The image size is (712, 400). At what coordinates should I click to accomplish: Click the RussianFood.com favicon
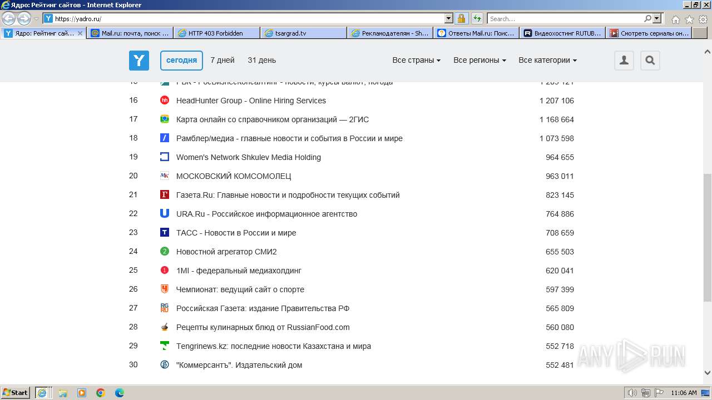click(x=165, y=327)
